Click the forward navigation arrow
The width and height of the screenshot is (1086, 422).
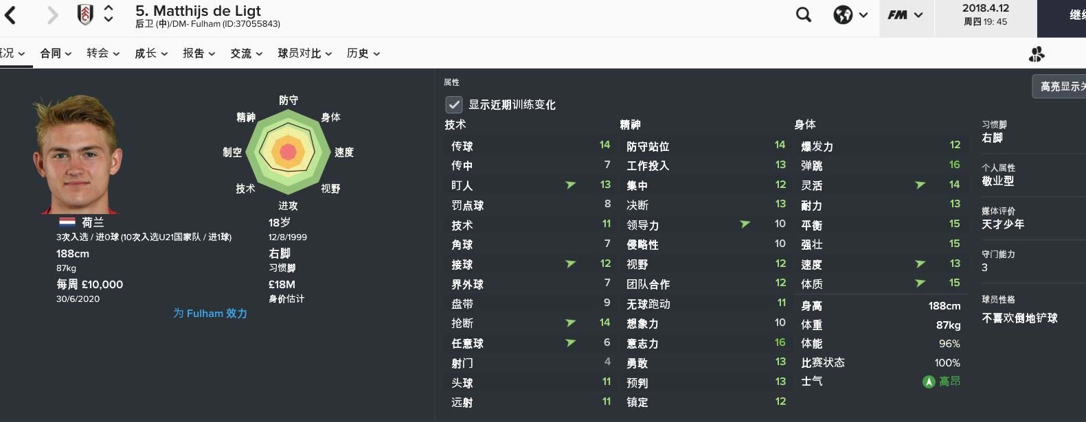tap(52, 15)
